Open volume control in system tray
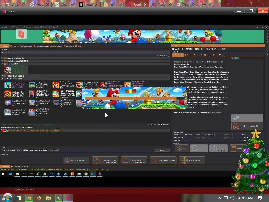The width and height of the screenshot is (269, 202). tap(232, 198)
